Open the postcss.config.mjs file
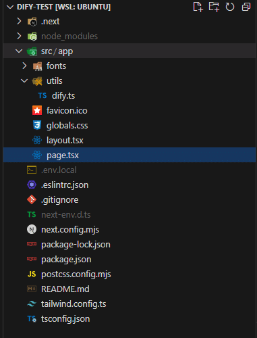Image resolution: width=257 pixels, height=338 pixels. [76, 274]
